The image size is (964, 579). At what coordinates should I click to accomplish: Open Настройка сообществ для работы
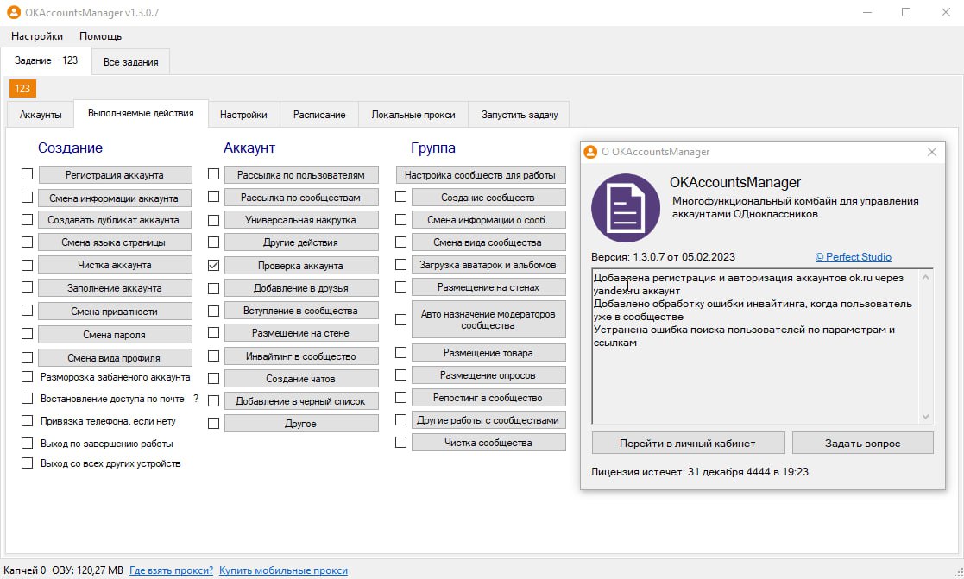coord(481,175)
